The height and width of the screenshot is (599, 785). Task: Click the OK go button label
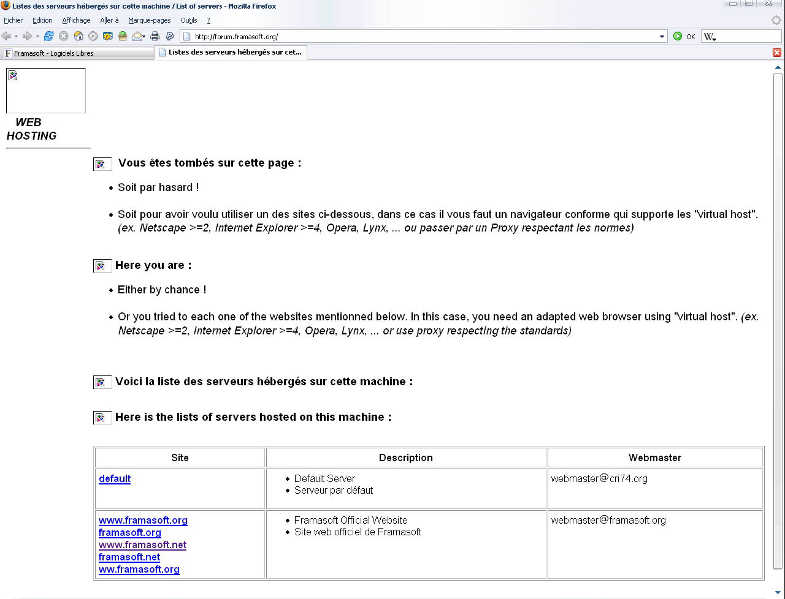(x=691, y=37)
